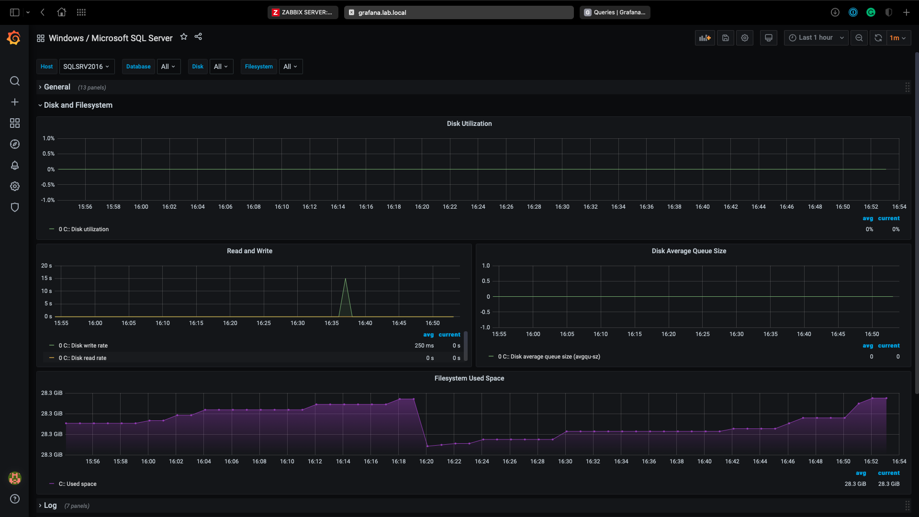This screenshot has height=517, width=919.
Task: Open dashboard settings gear in toolbar
Action: 745,38
